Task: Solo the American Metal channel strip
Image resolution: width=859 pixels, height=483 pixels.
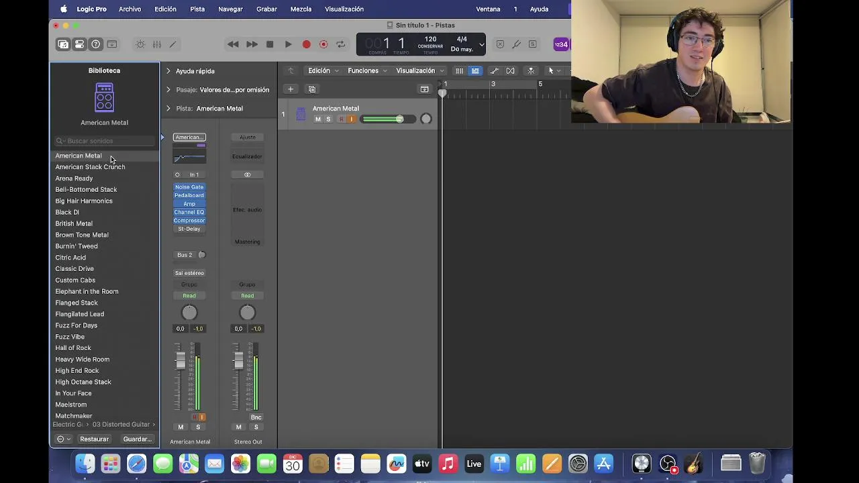Action: click(x=198, y=427)
